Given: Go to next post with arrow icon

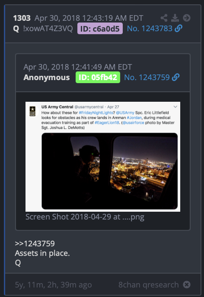Looking at the screenshot, I should 187,18.
